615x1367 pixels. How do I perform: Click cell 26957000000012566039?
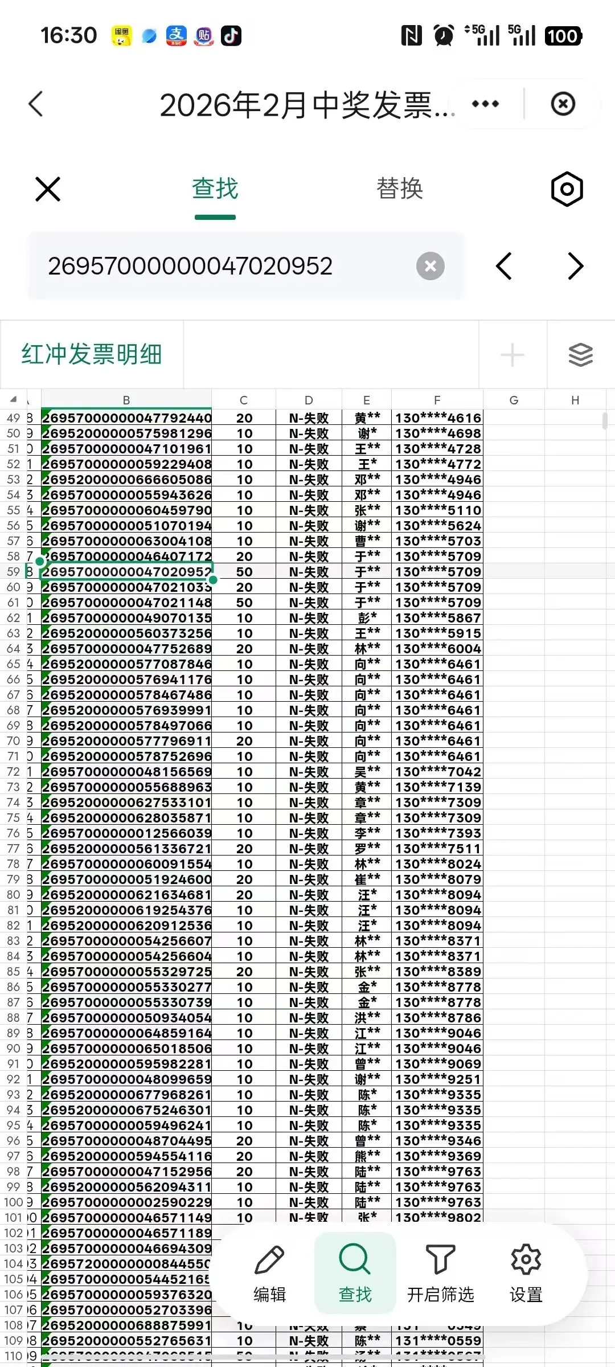coord(126,833)
